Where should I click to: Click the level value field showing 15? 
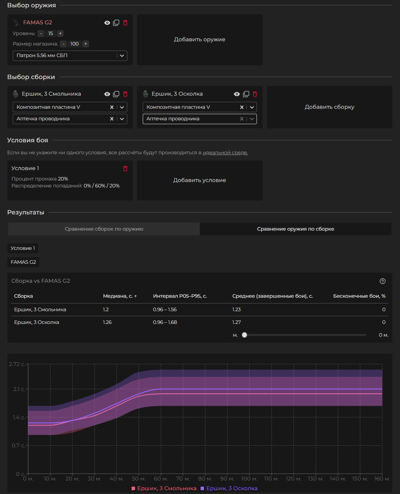[x=51, y=34]
